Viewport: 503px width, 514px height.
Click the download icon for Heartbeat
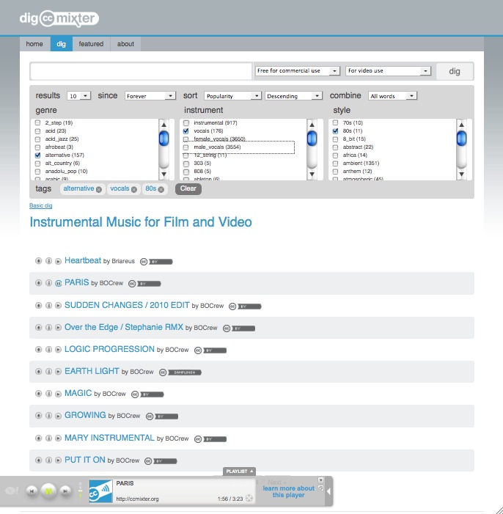(x=38, y=261)
